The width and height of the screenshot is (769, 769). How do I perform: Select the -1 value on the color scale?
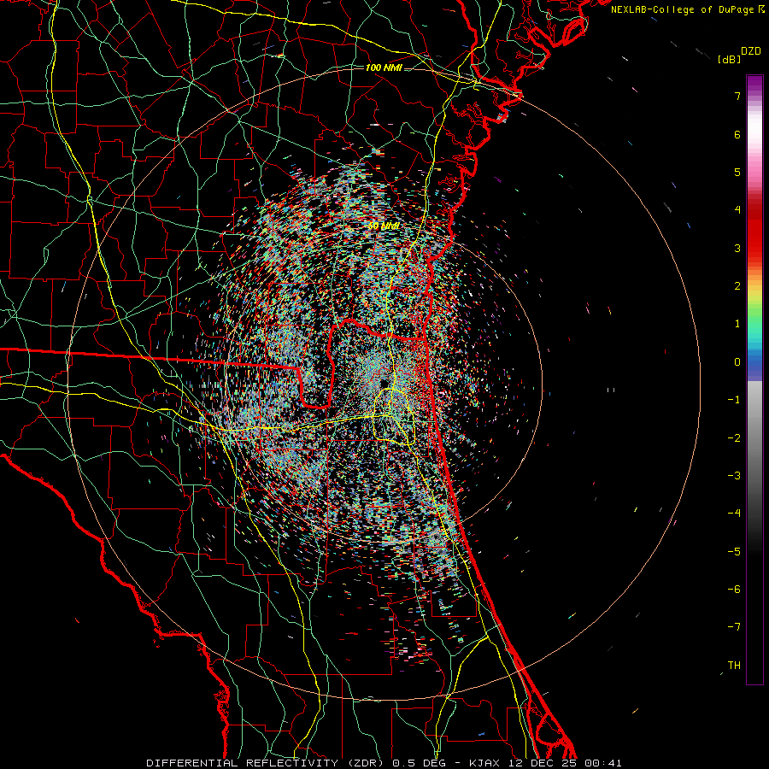click(x=734, y=400)
